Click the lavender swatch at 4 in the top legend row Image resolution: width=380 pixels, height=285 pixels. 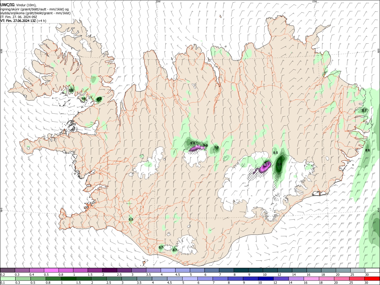pos(168,270)
